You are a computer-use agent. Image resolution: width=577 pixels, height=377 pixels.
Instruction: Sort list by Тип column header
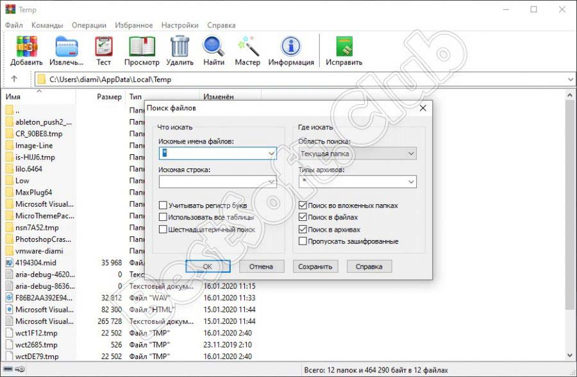[x=163, y=96]
